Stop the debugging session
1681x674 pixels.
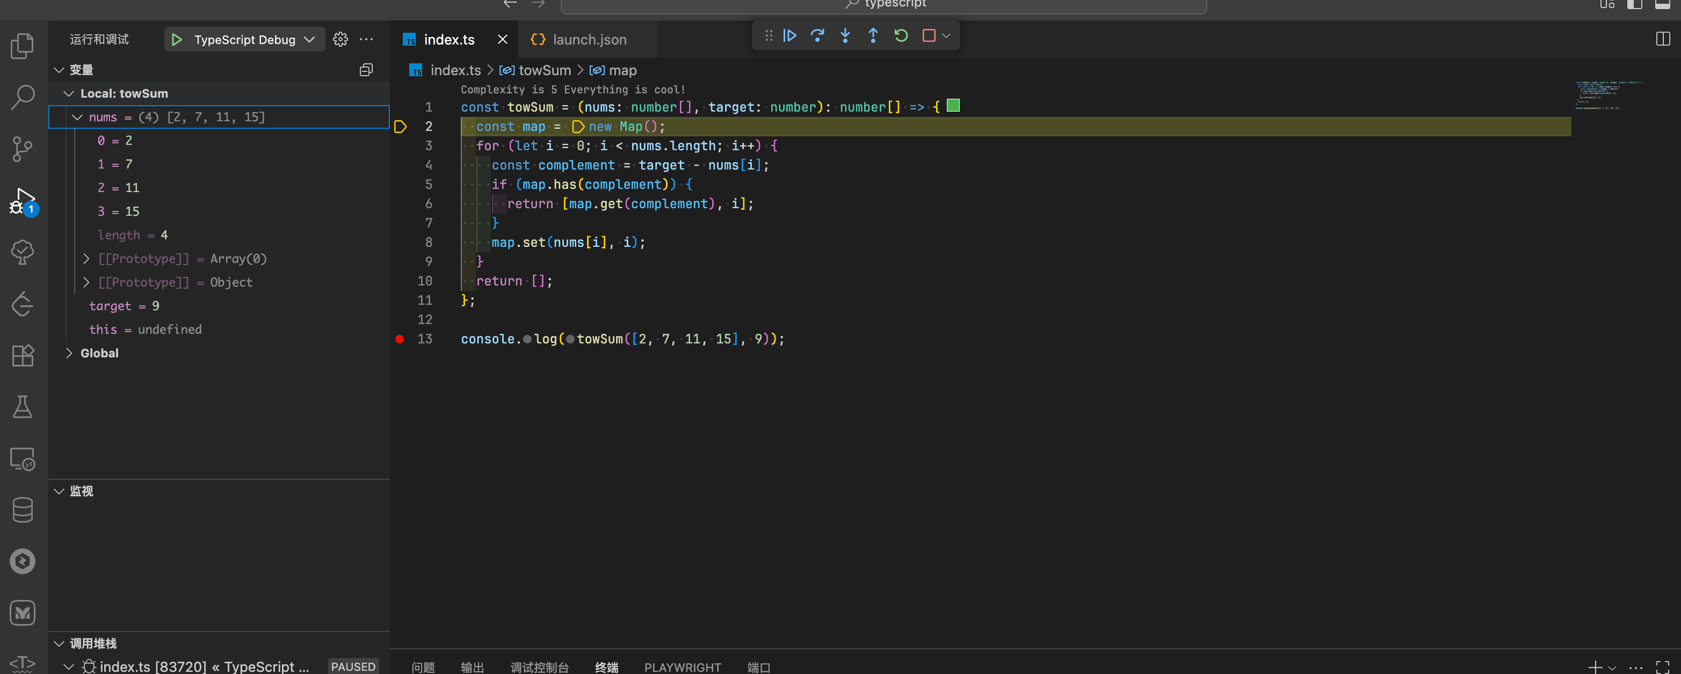click(929, 36)
